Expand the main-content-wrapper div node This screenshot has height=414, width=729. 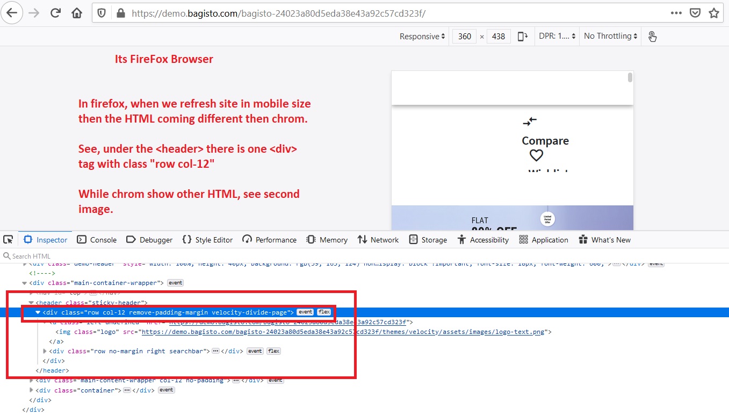click(32, 381)
